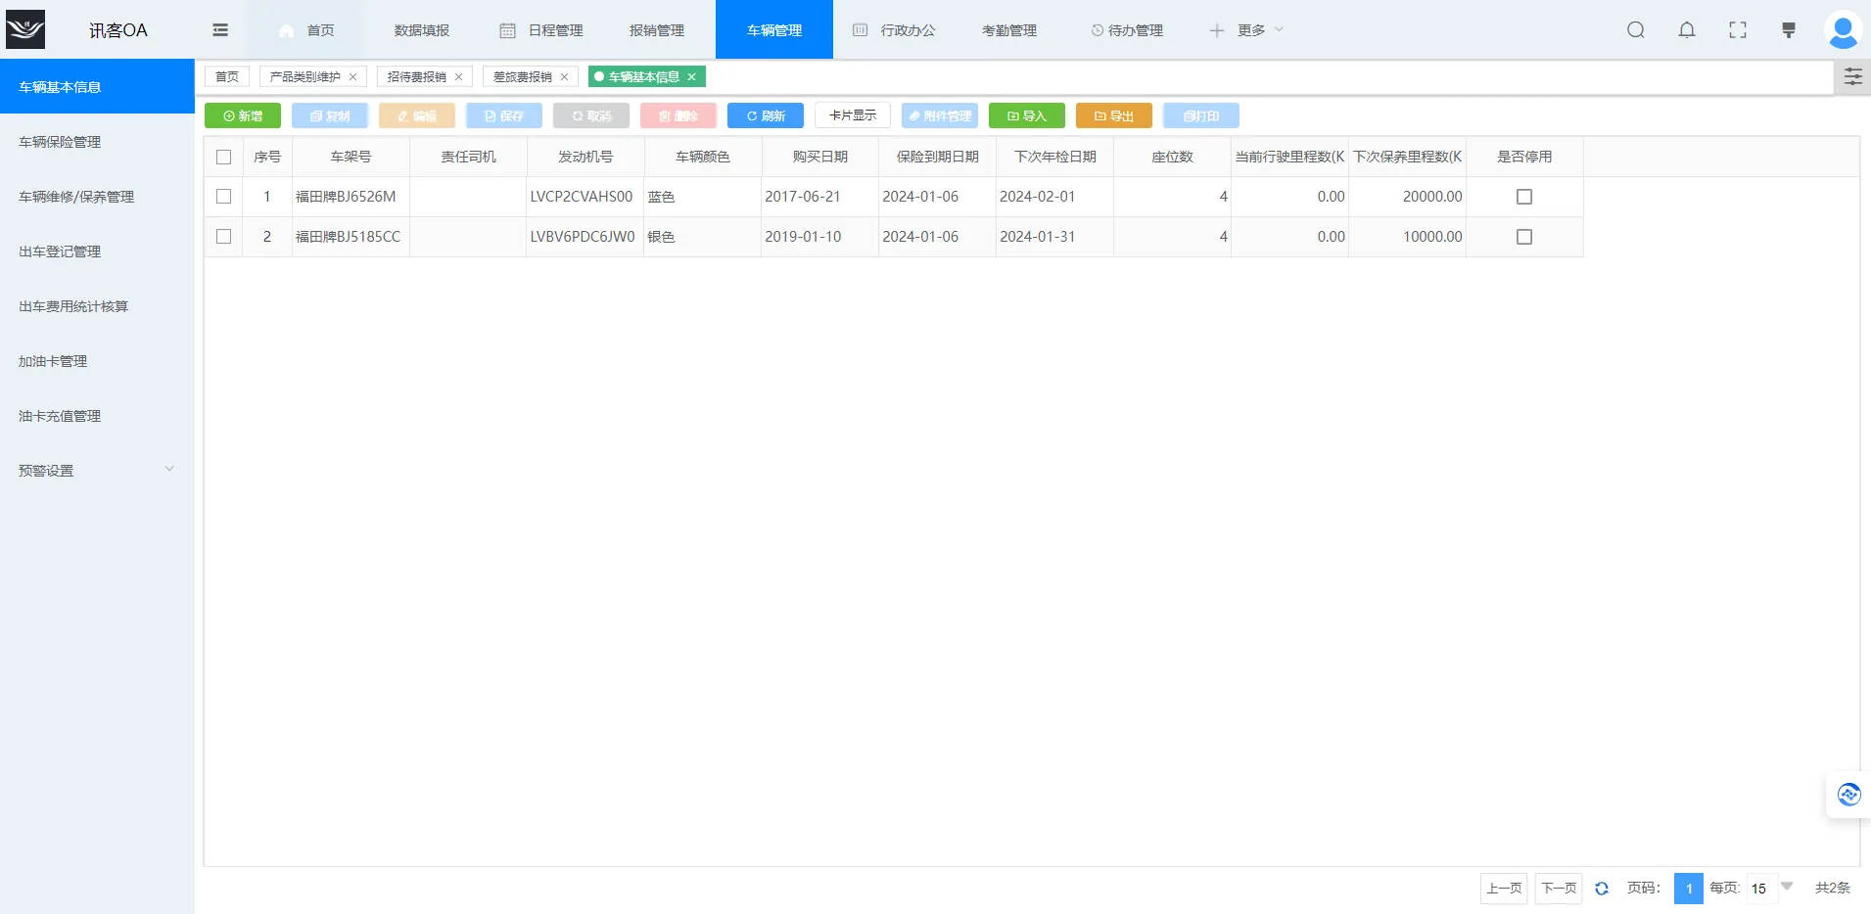Close the 差旅费报销 tab
This screenshot has height=914, width=1871.
tap(564, 77)
